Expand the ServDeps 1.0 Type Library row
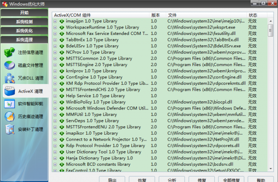The image size is (278, 182). (55, 121)
